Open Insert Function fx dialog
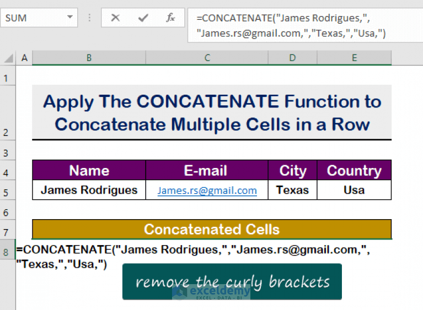423x310 pixels. (x=170, y=18)
